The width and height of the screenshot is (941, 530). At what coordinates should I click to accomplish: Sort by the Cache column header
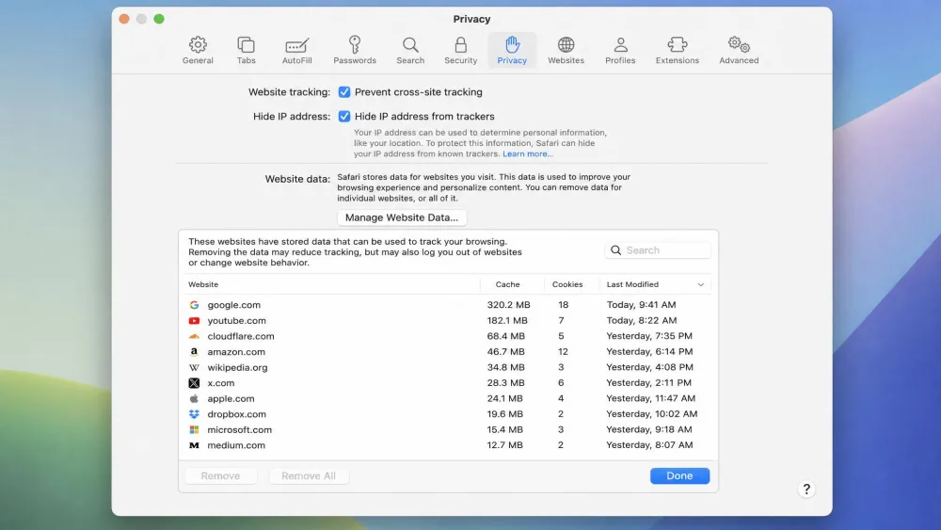point(508,284)
